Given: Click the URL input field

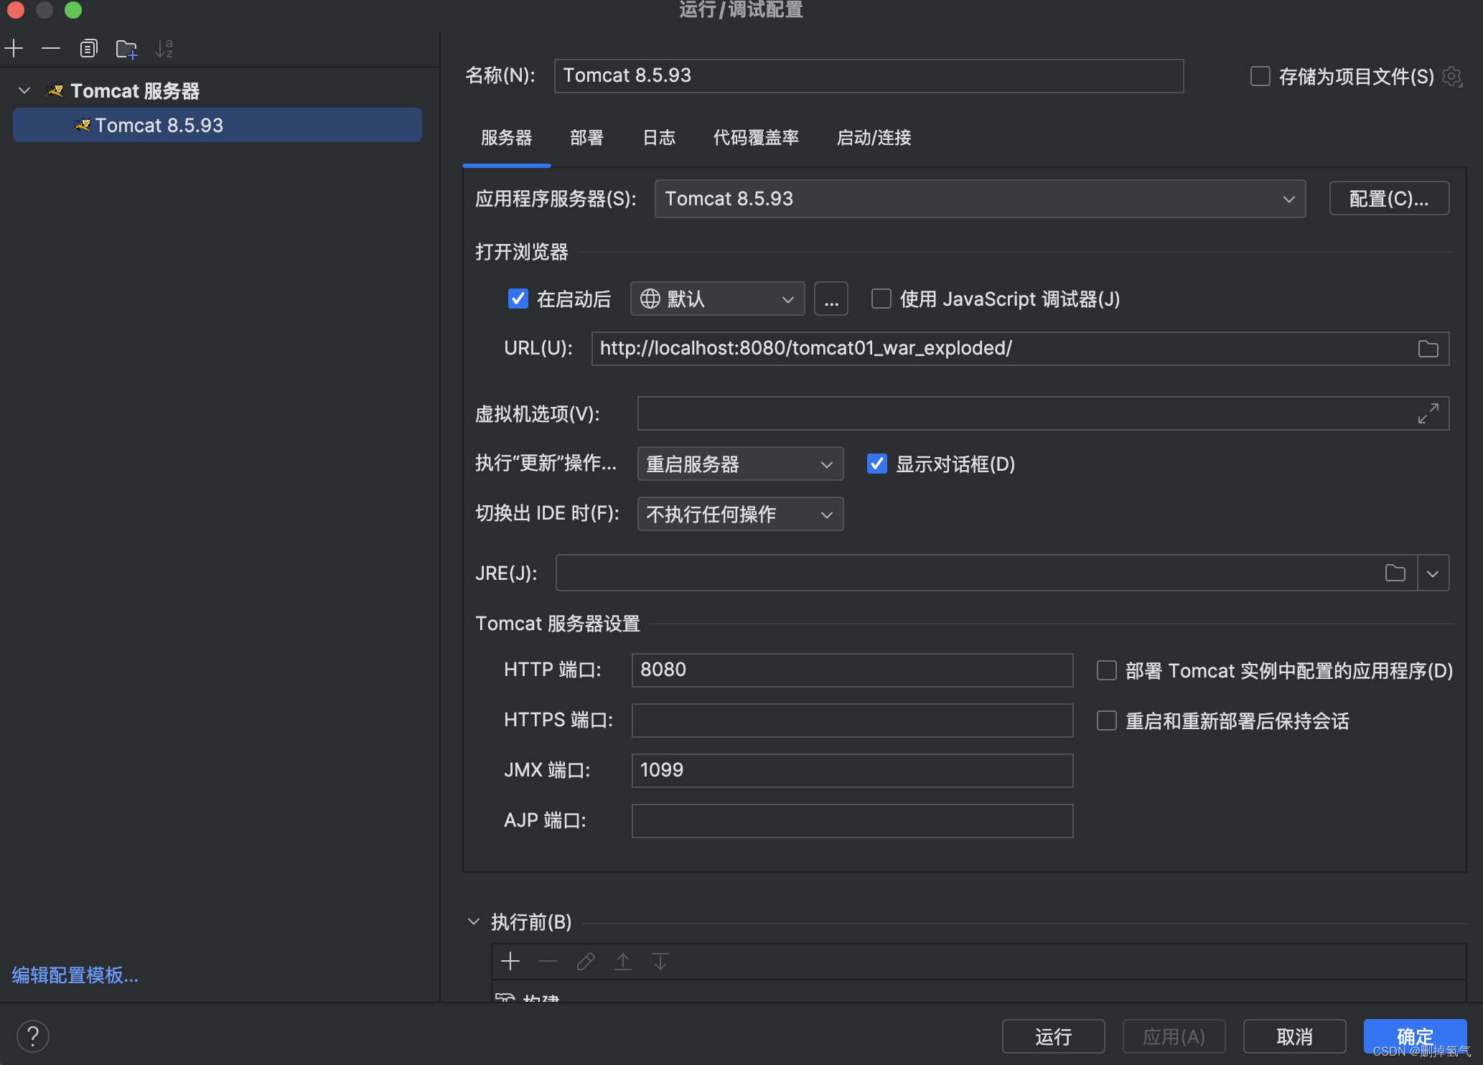Looking at the screenshot, I should (x=1020, y=349).
